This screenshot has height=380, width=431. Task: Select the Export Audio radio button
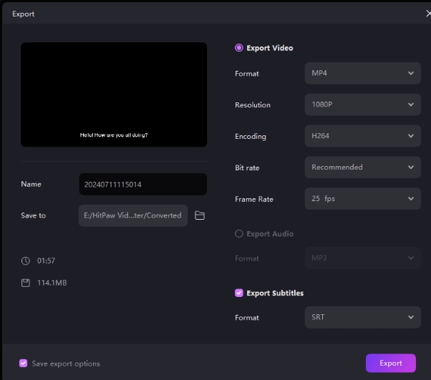[x=239, y=234]
